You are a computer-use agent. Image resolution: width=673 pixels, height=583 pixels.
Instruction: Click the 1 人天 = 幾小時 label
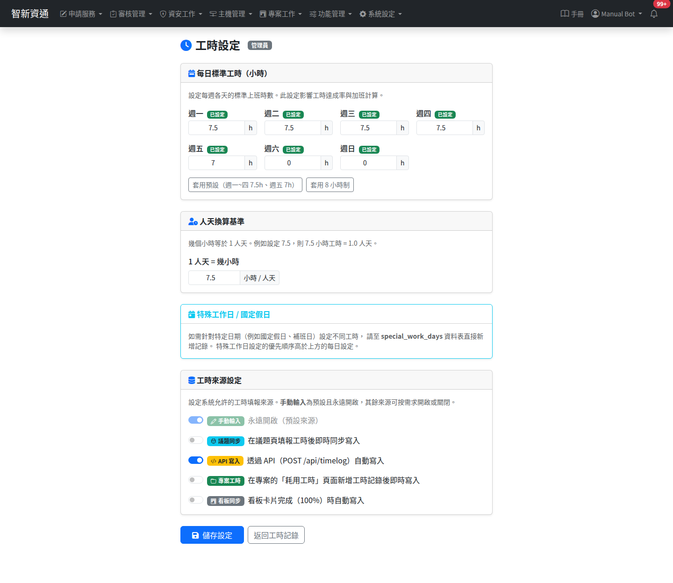pyautogui.click(x=214, y=262)
